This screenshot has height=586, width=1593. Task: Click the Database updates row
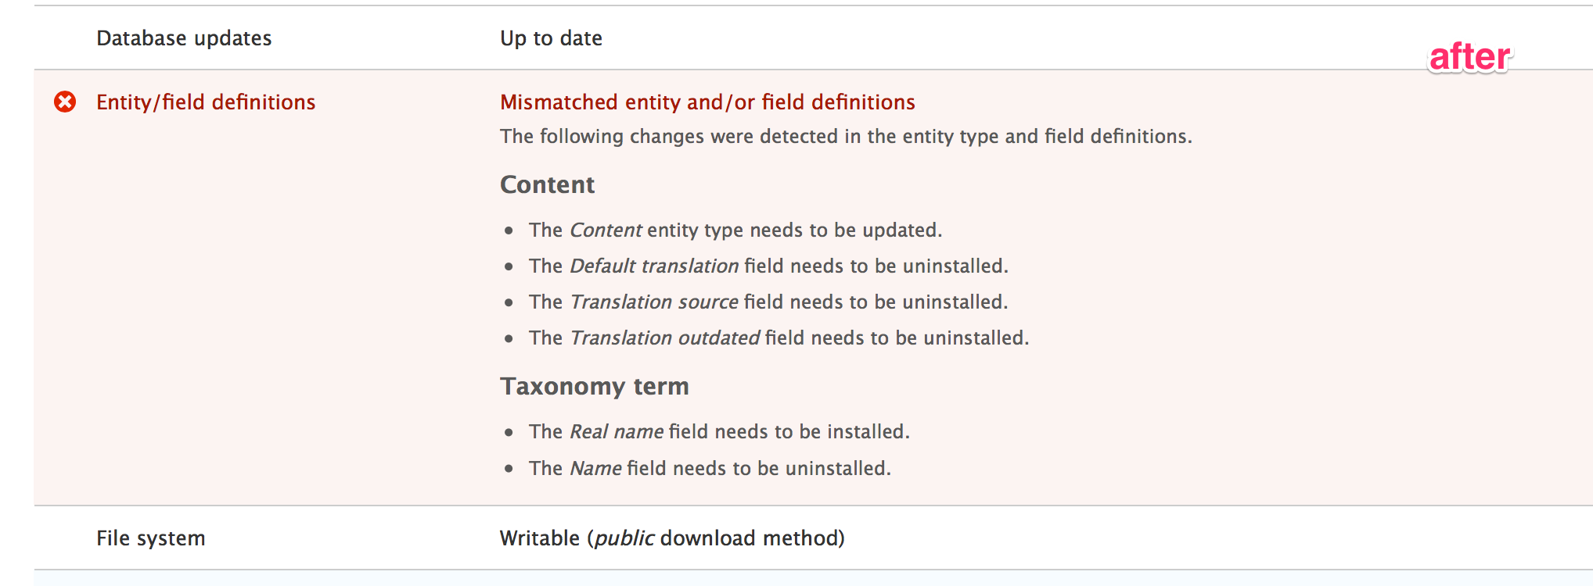pyautogui.click(x=184, y=38)
